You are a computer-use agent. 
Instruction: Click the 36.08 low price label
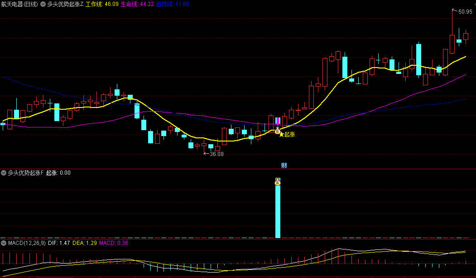point(217,154)
